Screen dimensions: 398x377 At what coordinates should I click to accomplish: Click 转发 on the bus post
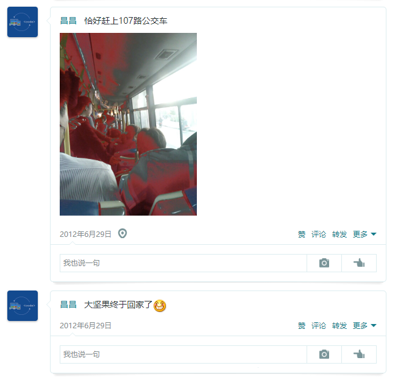pyautogui.click(x=339, y=234)
